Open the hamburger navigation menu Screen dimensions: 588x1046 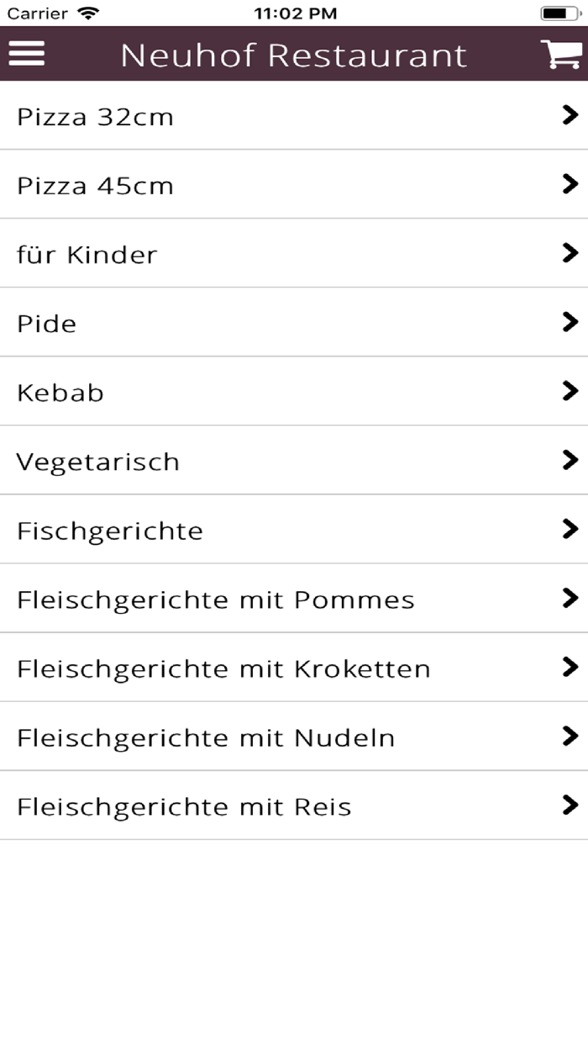[27, 54]
